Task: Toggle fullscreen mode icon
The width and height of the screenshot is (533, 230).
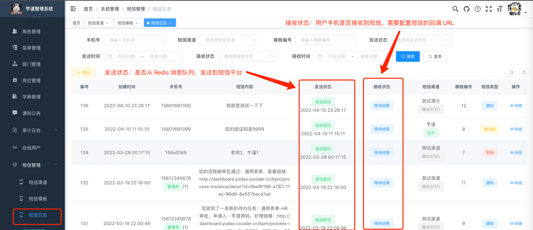Action: click(489, 9)
